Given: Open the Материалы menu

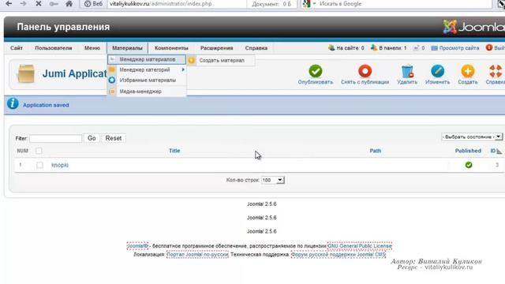Looking at the screenshot, I should (127, 48).
